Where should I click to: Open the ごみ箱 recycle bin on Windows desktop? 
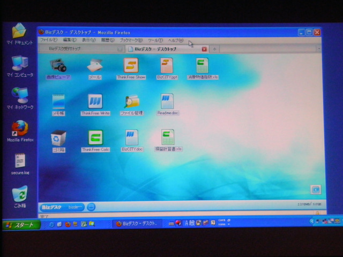[x=20, y=196]
